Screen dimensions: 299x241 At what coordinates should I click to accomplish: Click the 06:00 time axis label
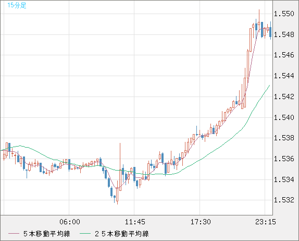tap(70, 222)
